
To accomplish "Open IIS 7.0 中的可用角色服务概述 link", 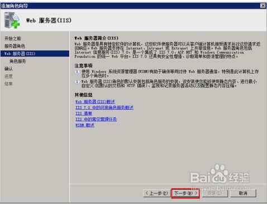I will 104,108.
